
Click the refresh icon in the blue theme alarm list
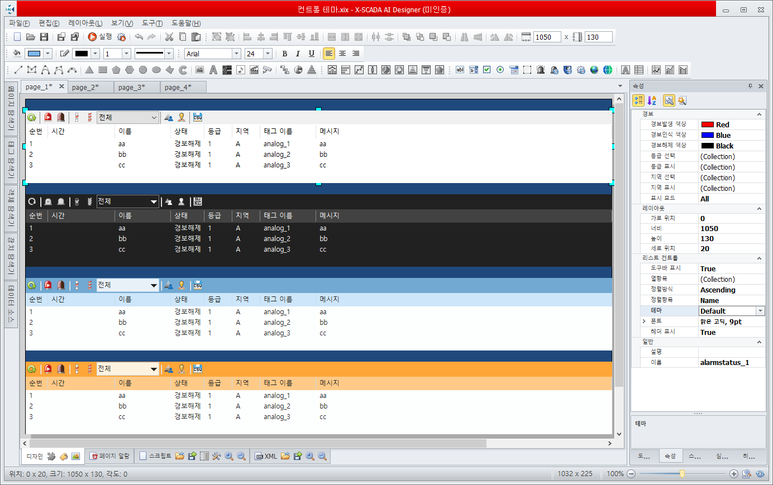[x=32, y=285]
